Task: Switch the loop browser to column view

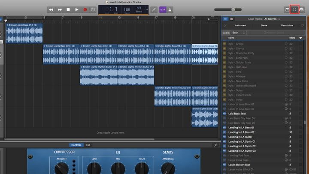Action: click(x=232, y=19)
